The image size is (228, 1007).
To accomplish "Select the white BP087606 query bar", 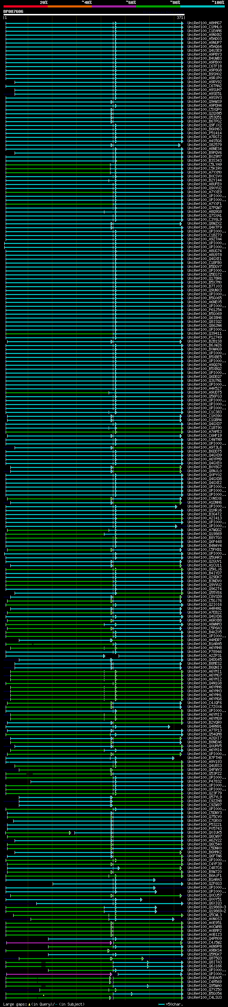I will [94, 15].
